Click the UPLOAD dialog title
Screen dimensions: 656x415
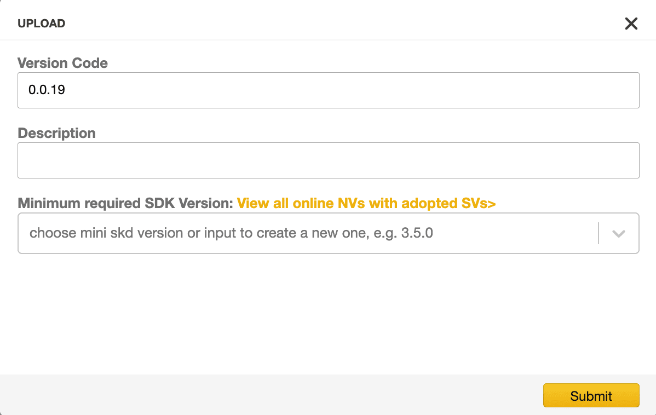(42, 24)
